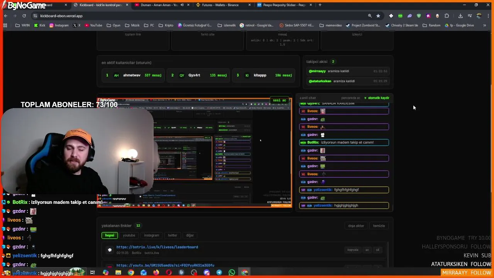494x278 pixels.
Task: Select top user kitappp card
Action: pos(264,75)
